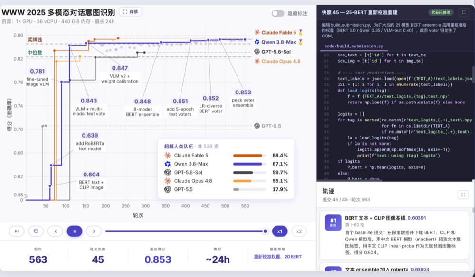Click the 0.853 peak voter ensemble annotation
Screen dimensions: 475x277
[x=243, y=98]
